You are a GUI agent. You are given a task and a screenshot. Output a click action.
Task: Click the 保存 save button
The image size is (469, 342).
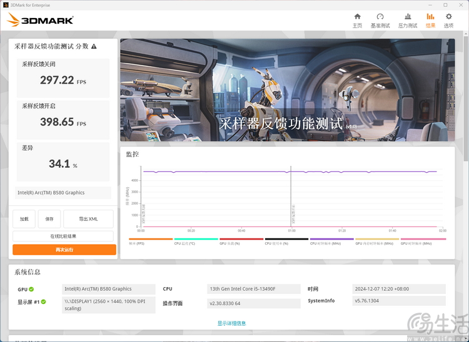49,219
